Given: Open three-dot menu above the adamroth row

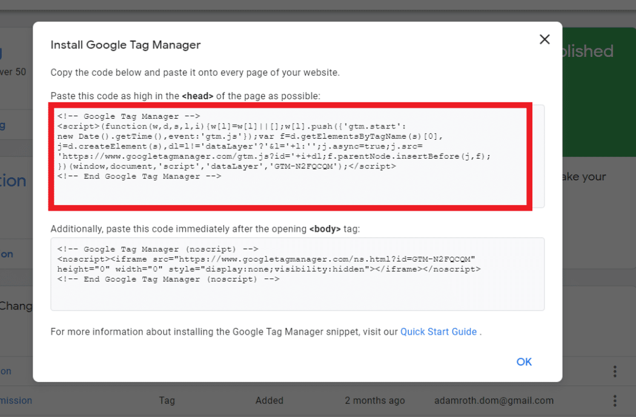Looking at the screenshot, I should 615,371.
